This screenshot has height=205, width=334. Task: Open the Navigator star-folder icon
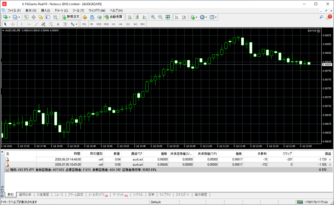tap(41, 17)
